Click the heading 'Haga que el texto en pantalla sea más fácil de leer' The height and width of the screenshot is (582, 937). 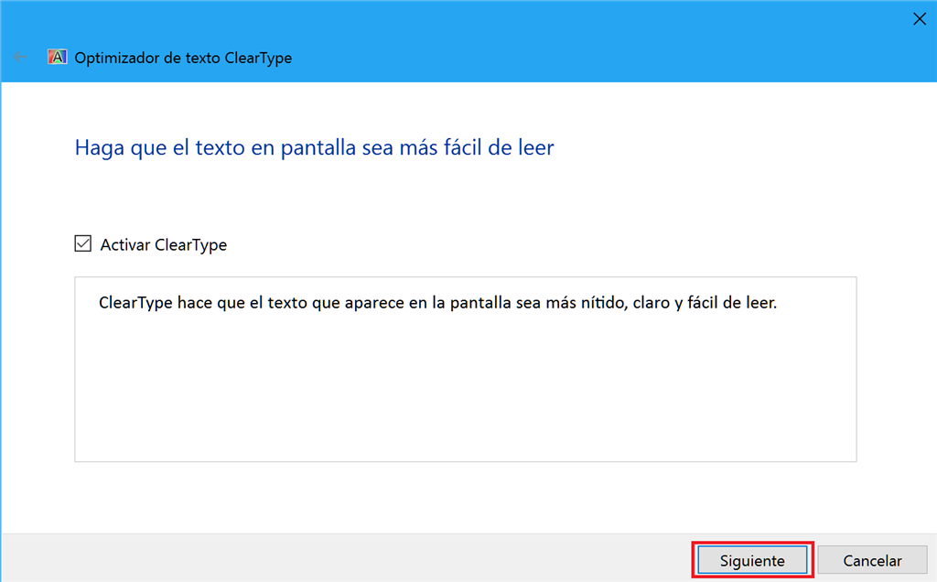pyautogui.click(x=315, y=147)
